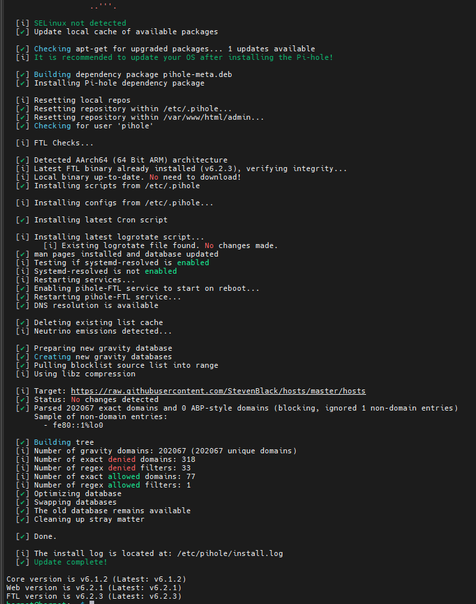
Task: Click the terminal cursor at the prompt
Action: (x=92, y=603)
